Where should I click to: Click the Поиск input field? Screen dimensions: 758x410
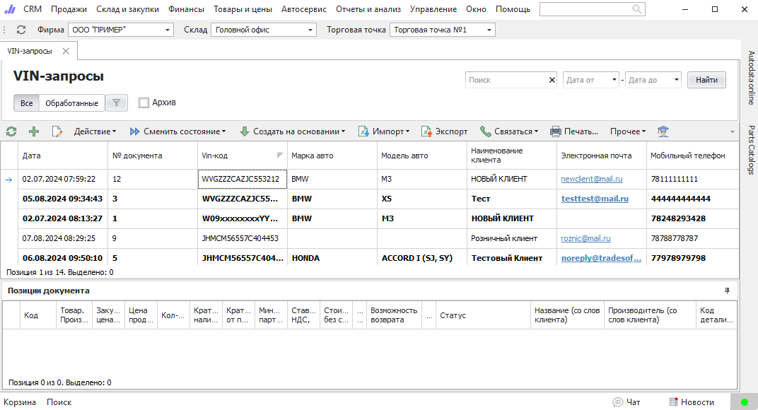coord(507,81)
